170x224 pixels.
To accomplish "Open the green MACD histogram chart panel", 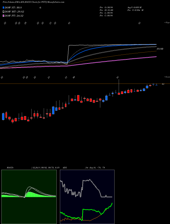I will click(29, 197).
